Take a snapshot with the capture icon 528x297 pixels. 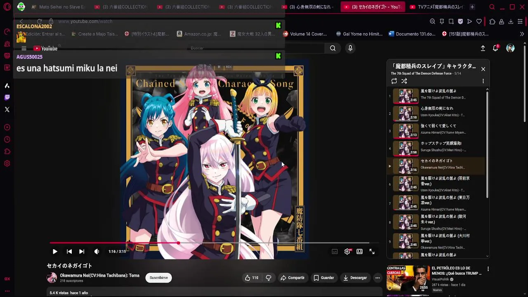(451, 21)
